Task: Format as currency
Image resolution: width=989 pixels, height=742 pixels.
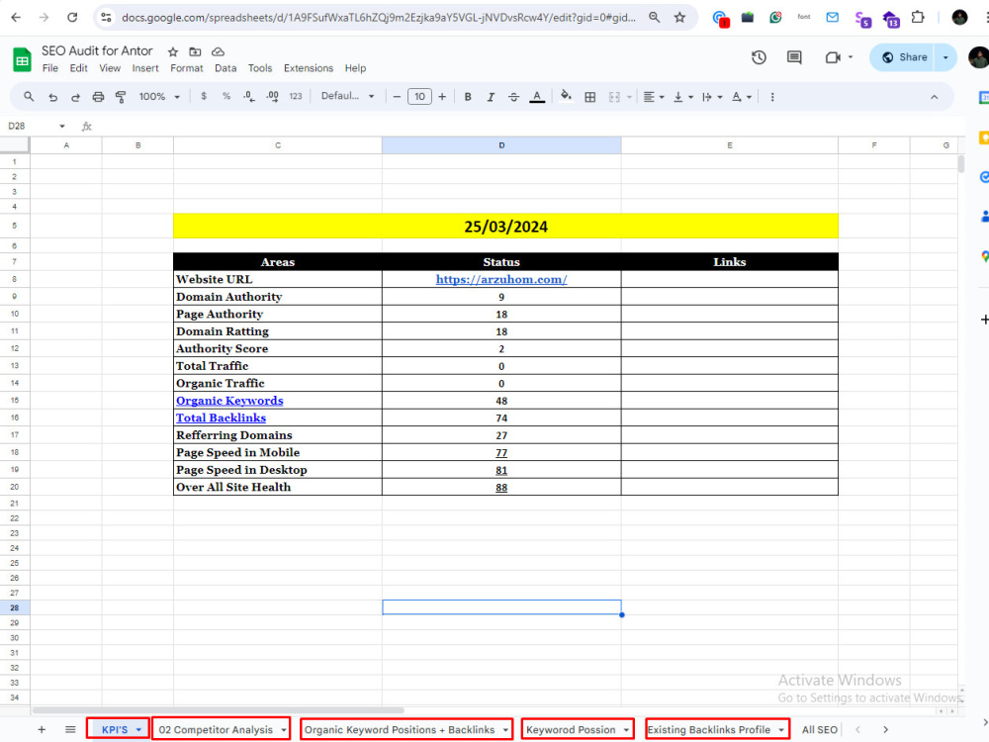Action: point(203,97)
